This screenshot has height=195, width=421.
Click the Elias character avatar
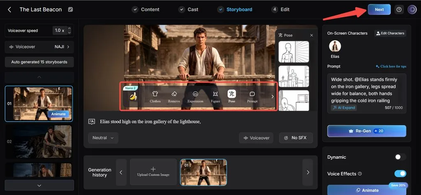(x=335, y=46)
